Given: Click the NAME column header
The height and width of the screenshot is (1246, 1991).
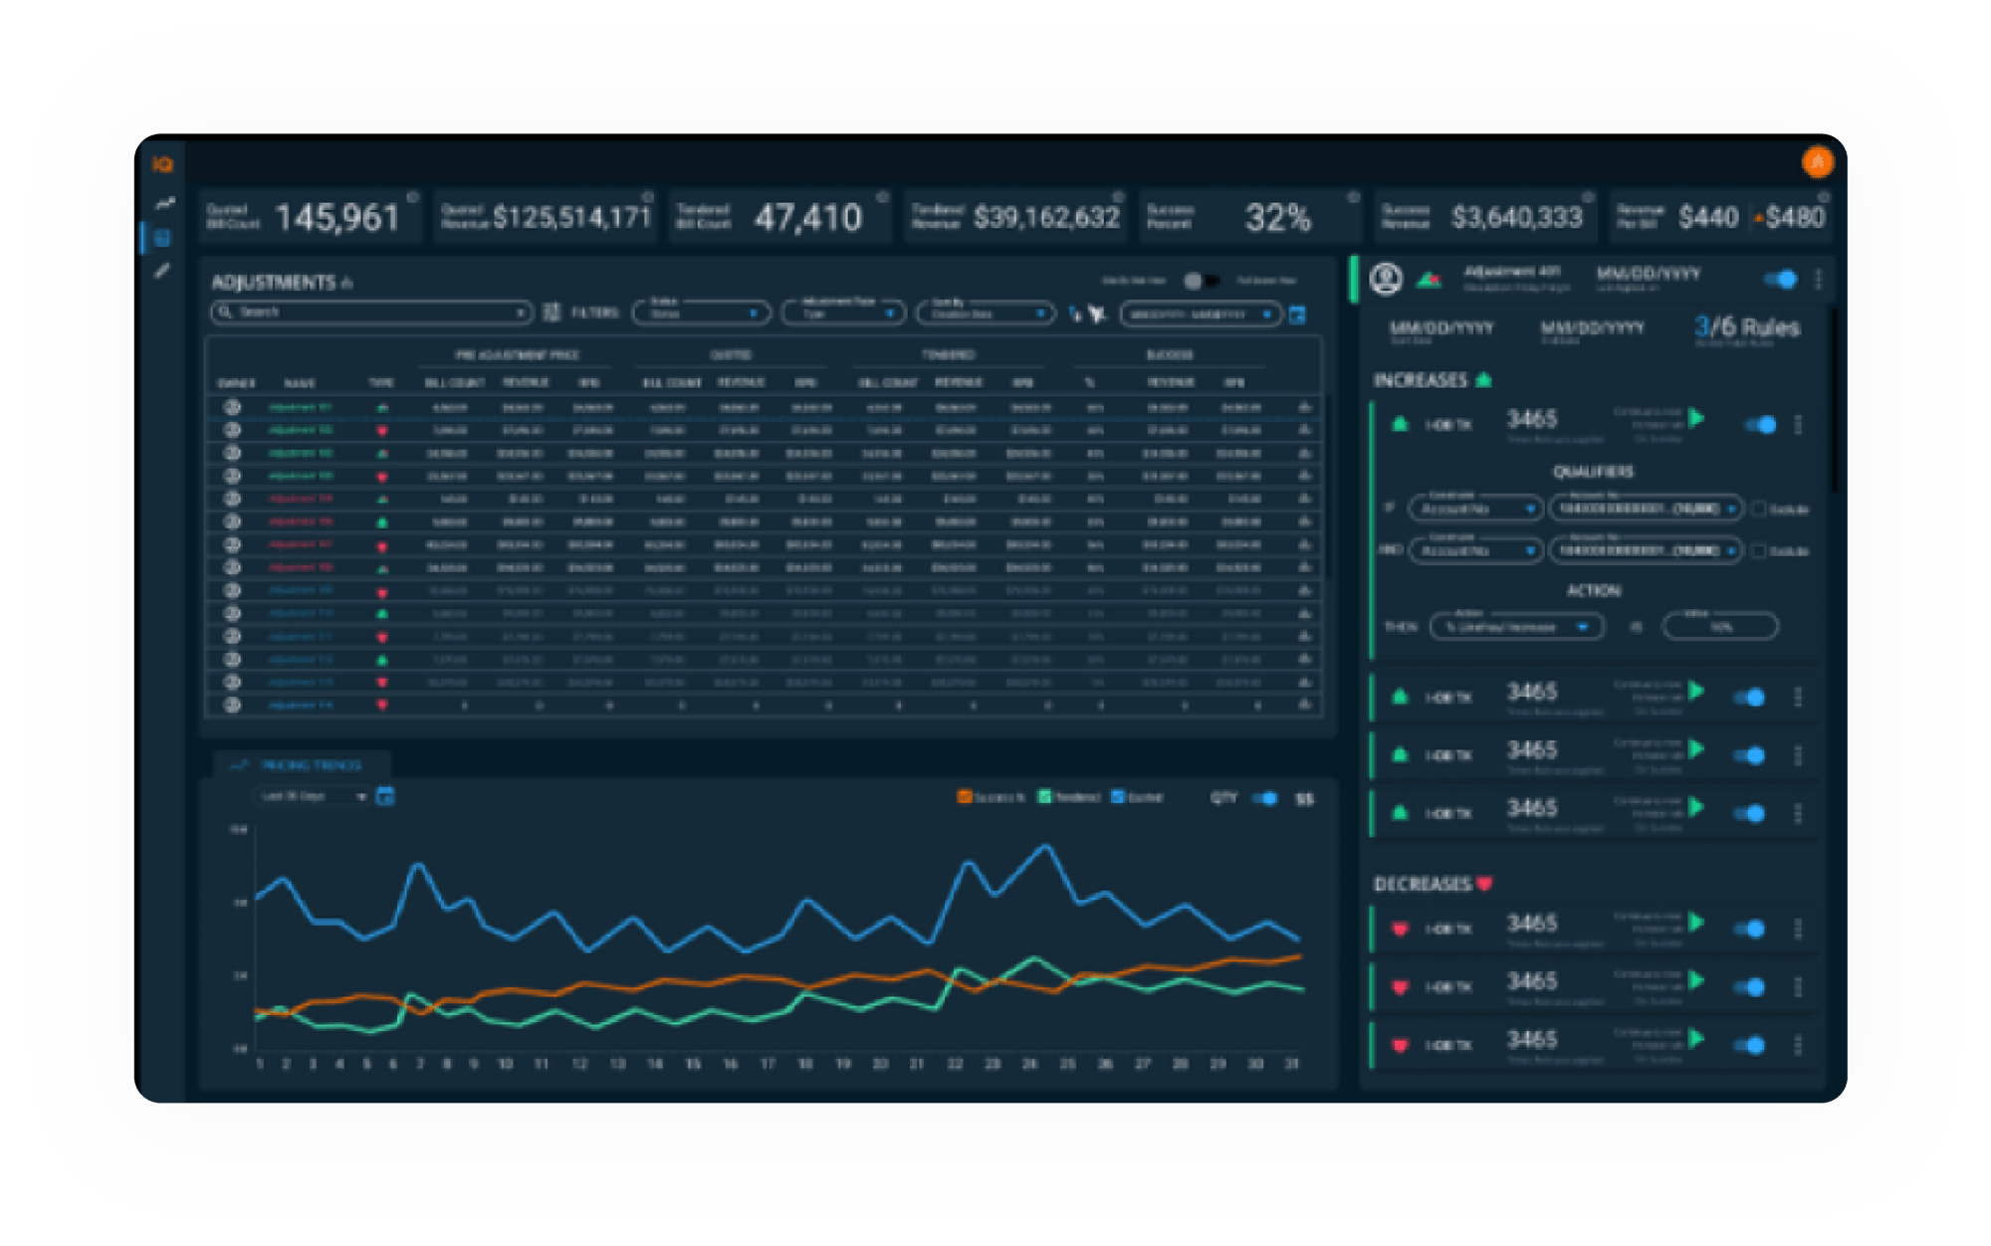Looking at the screenshot, I should pyautogui.click(x=300, y=383).
